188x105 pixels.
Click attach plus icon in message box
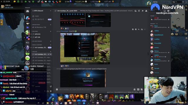click(x=57, y=90)
